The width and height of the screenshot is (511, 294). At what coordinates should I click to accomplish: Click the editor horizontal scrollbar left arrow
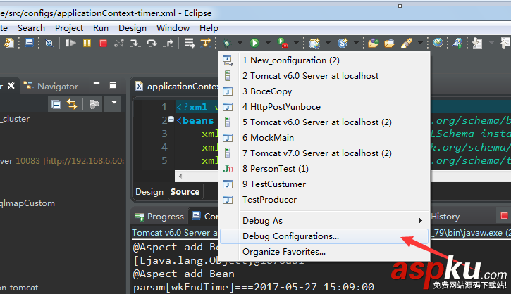(180, 176)
